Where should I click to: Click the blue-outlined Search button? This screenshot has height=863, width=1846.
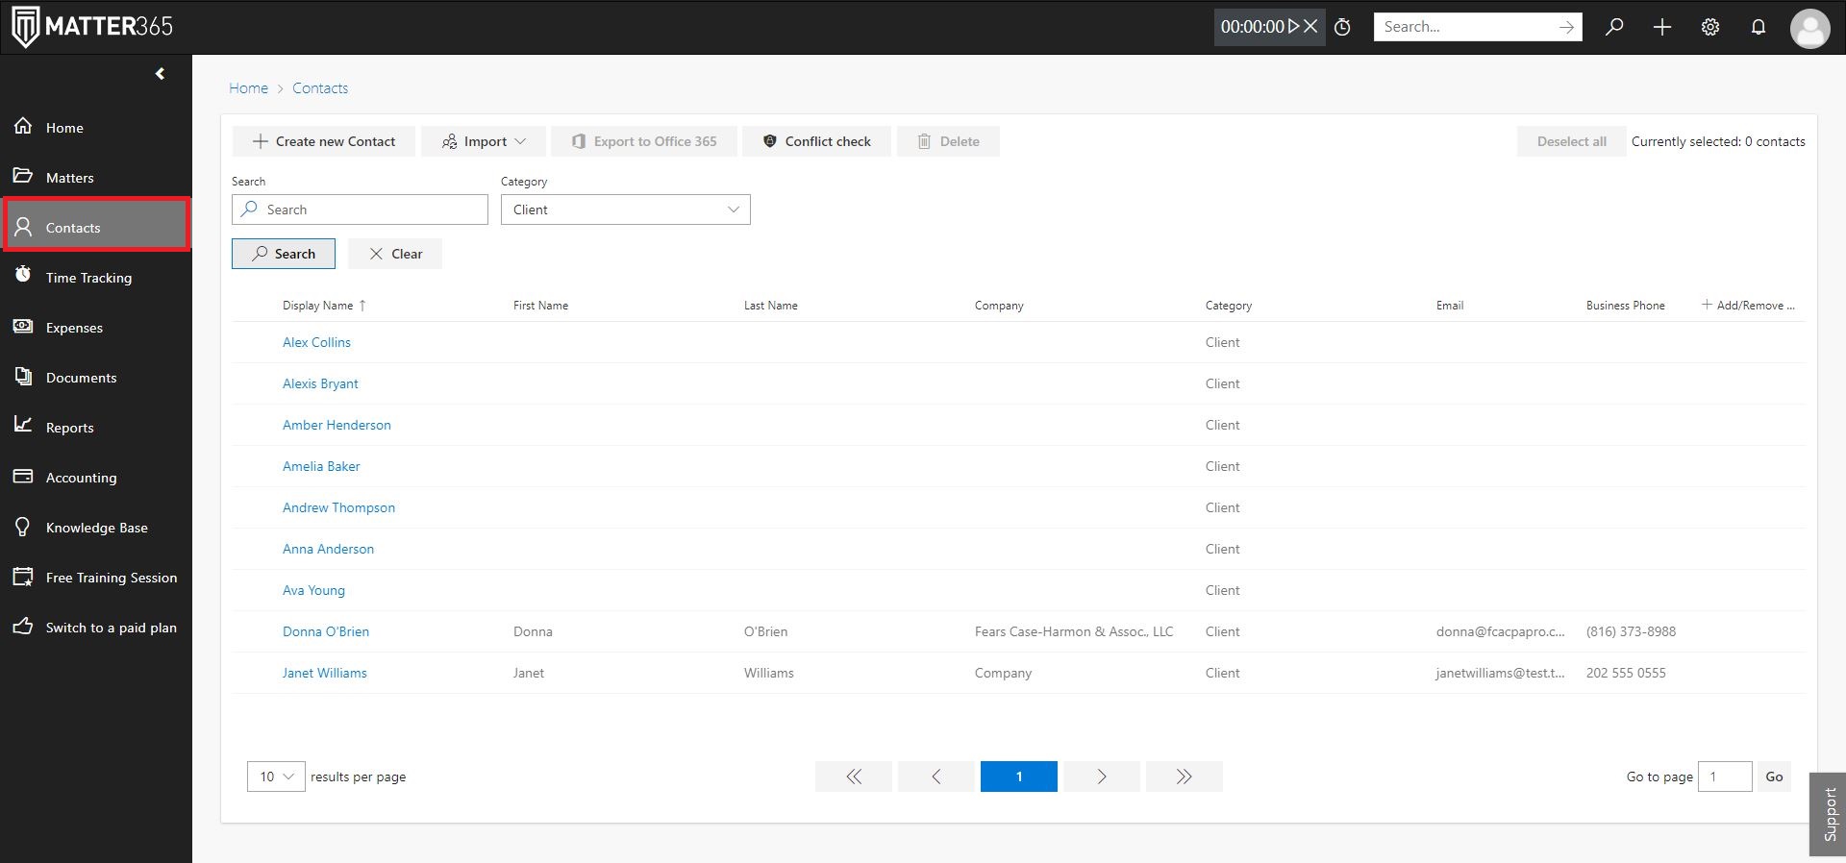point(284,254)
